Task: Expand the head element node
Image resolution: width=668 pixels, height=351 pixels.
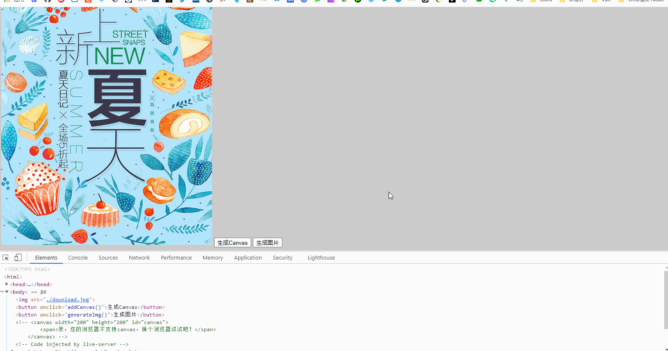Action: pyautogui.click(x=7, y=284)
